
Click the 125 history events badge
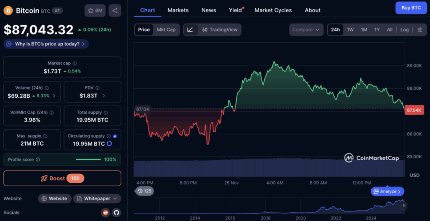click(144, 191)
